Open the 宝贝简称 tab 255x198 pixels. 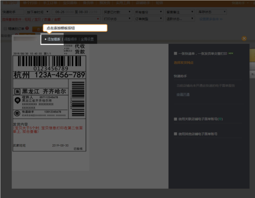pos(70,3)
